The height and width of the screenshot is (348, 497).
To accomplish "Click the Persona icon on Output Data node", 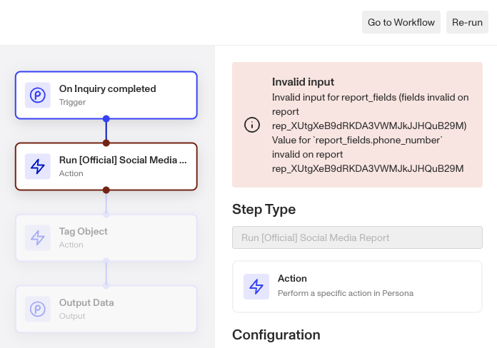I will tap(37, 309).
